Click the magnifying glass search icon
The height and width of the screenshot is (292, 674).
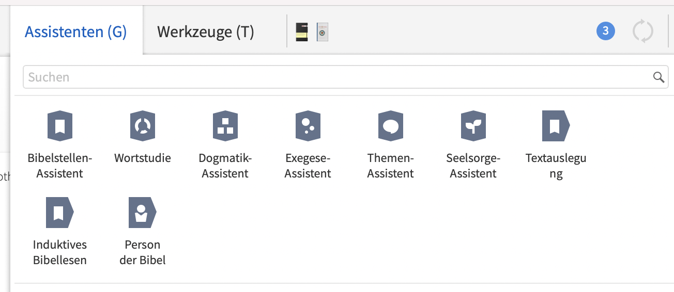coord(658,77)
